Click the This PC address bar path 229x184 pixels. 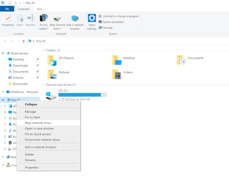[x=41, y=41]
